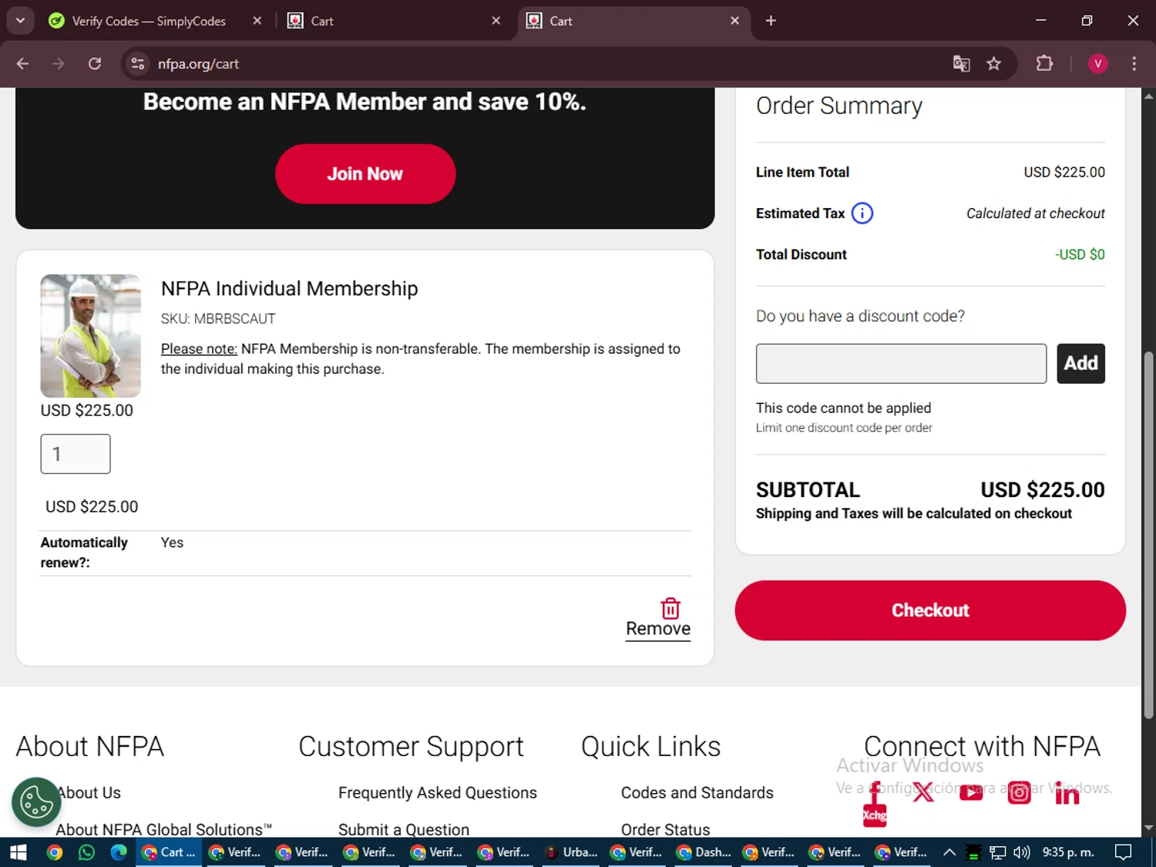Open the Windows notification center
This screenshot has width=1156, height=867.
click(x=1124, y=852)
